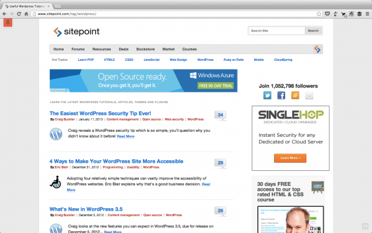Click the Learn More button in SingleHop ad
Screen dimensions: 372x233
[x=290, y=158]
